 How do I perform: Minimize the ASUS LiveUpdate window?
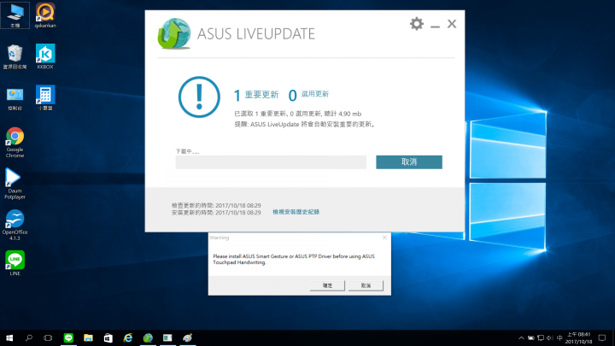click(435, 25)
